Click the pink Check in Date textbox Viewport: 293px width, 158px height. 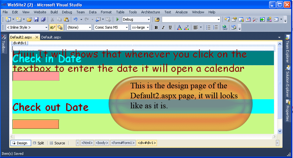[36, 76]
